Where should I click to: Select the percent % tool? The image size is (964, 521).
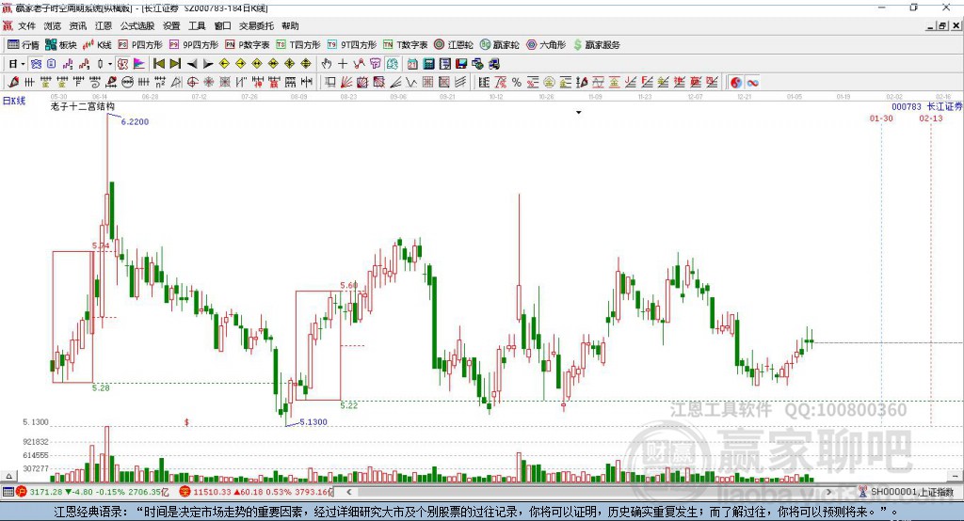pos(517,83)
